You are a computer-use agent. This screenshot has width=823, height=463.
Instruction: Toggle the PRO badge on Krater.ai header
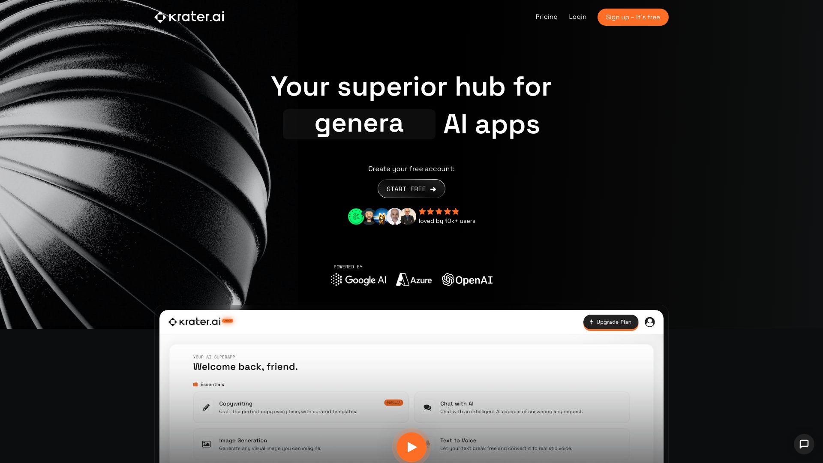pyautogui.click(x=227, y=321)
